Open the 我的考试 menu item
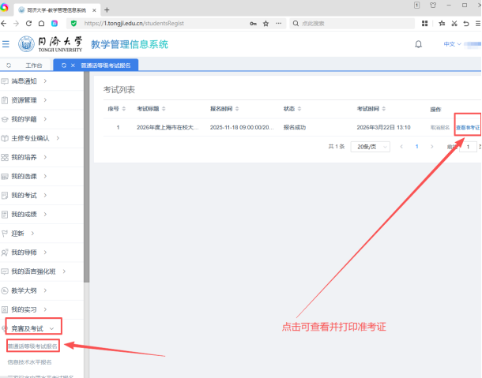The image size is (482, 378). point(42,195)
